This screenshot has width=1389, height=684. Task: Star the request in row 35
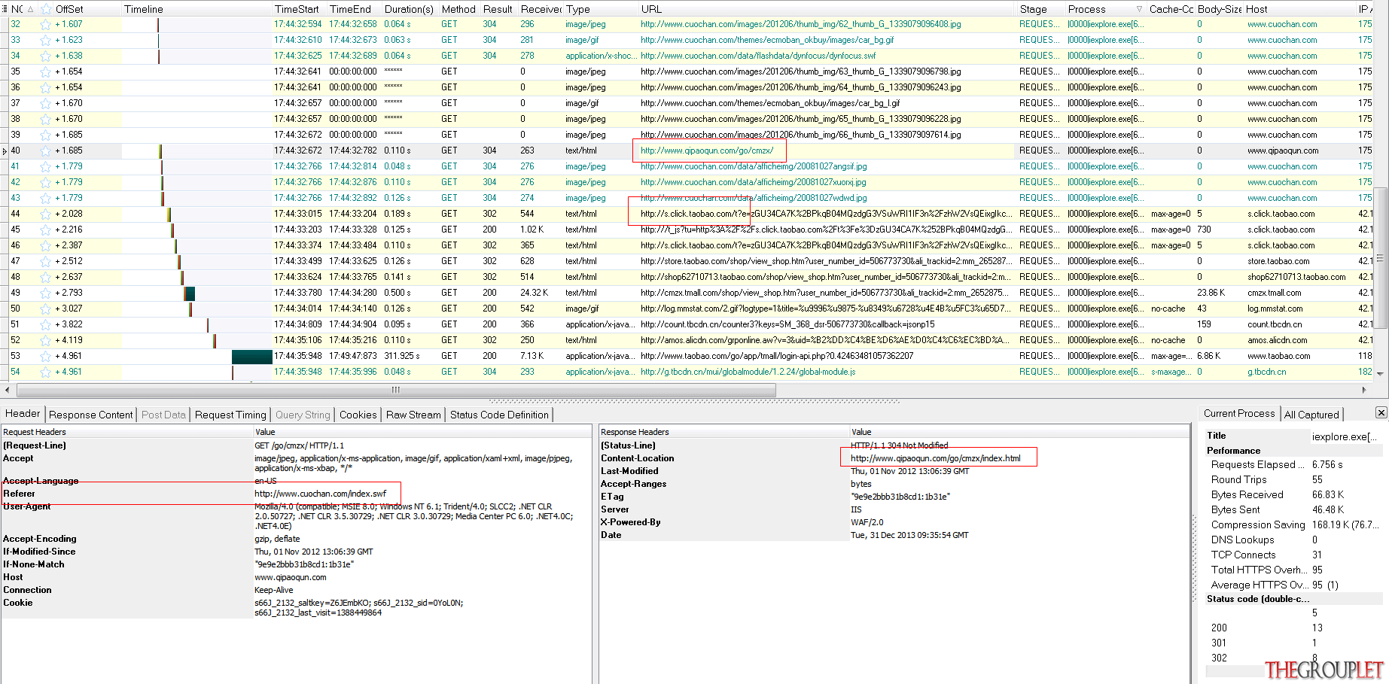click(x=45, y=71)
